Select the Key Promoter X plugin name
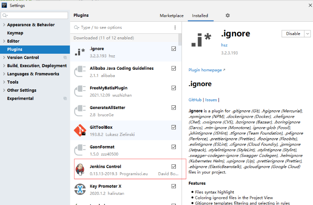 106,186
